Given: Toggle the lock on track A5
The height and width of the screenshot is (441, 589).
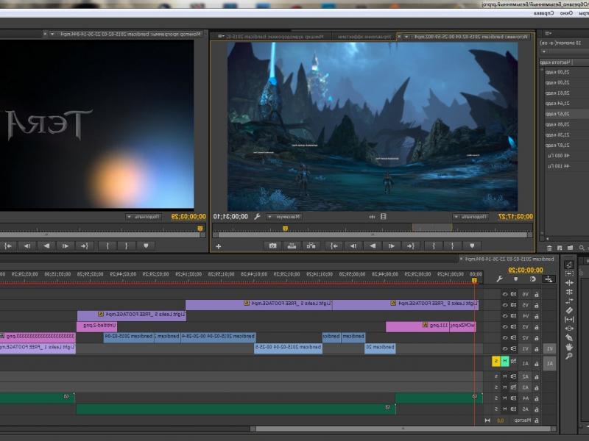Looking at the screenshot, I should [537, 409].
